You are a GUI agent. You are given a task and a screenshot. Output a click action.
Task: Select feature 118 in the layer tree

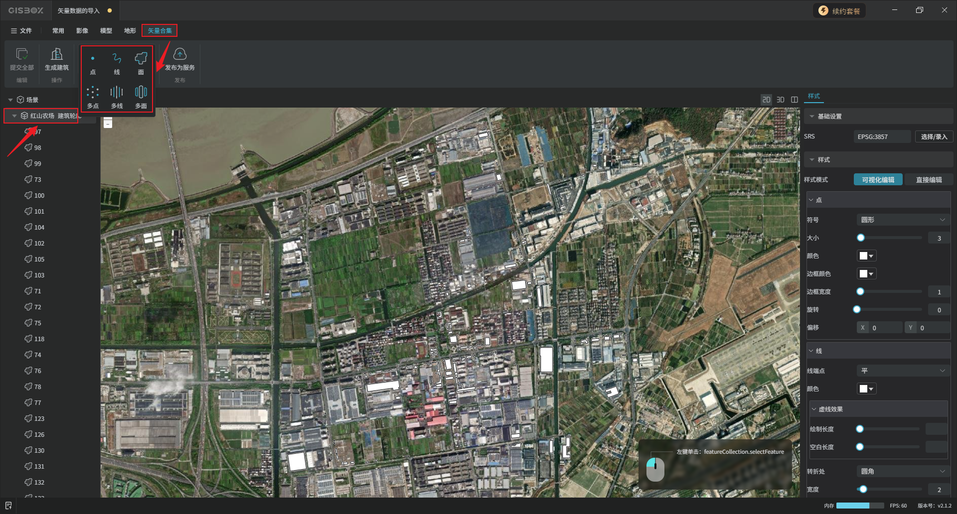click(x=39, y=339)
